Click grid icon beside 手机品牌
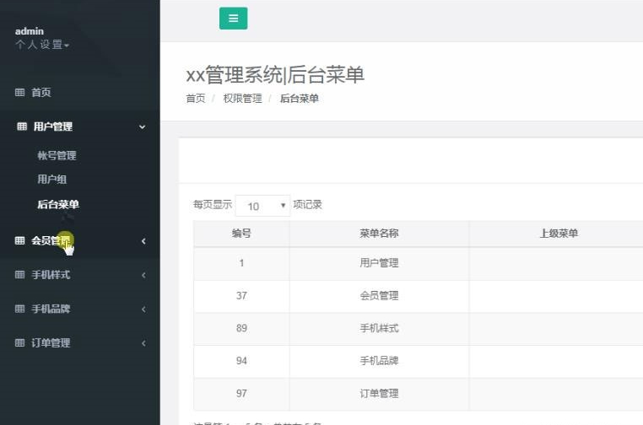Screen dimensions: 643x425 [x=19, y=309]
